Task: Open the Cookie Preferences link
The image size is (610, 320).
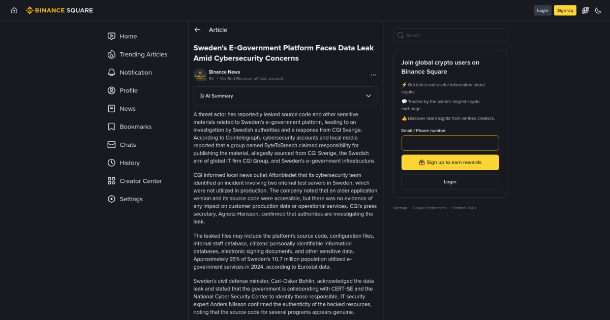Action: click(430, 208)
